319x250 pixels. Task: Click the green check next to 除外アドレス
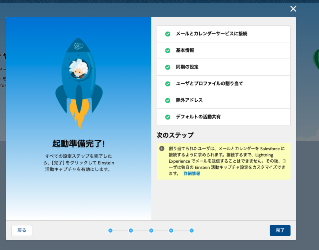168,100
